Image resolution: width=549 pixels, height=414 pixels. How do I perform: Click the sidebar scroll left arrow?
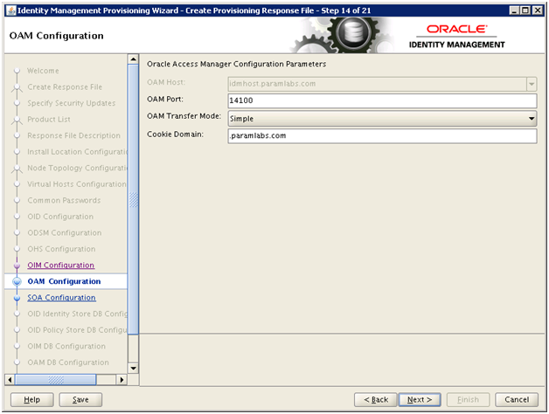[10, 380]
